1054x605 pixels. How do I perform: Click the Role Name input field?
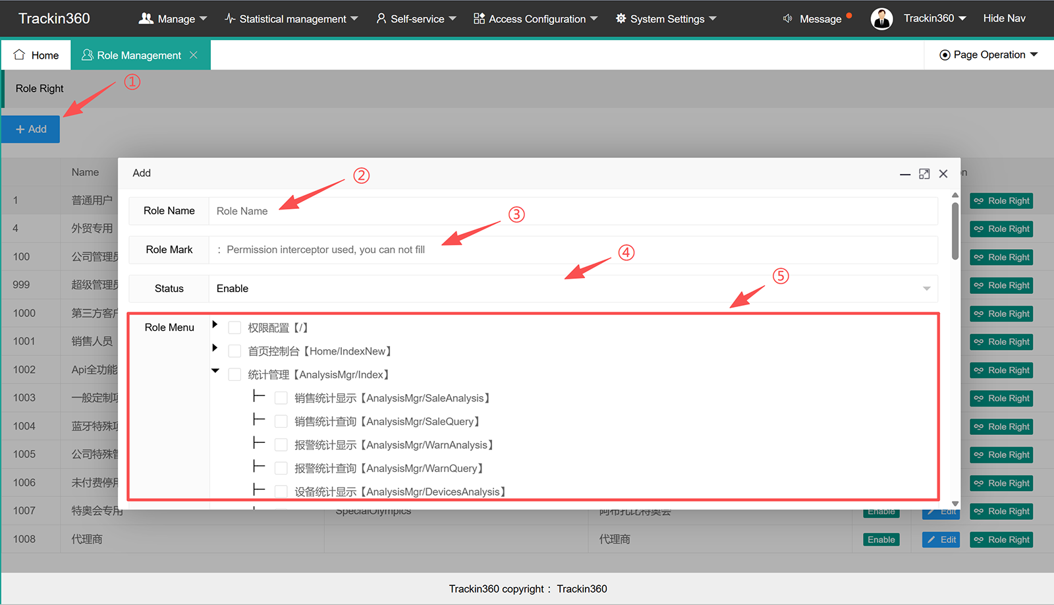573,211
